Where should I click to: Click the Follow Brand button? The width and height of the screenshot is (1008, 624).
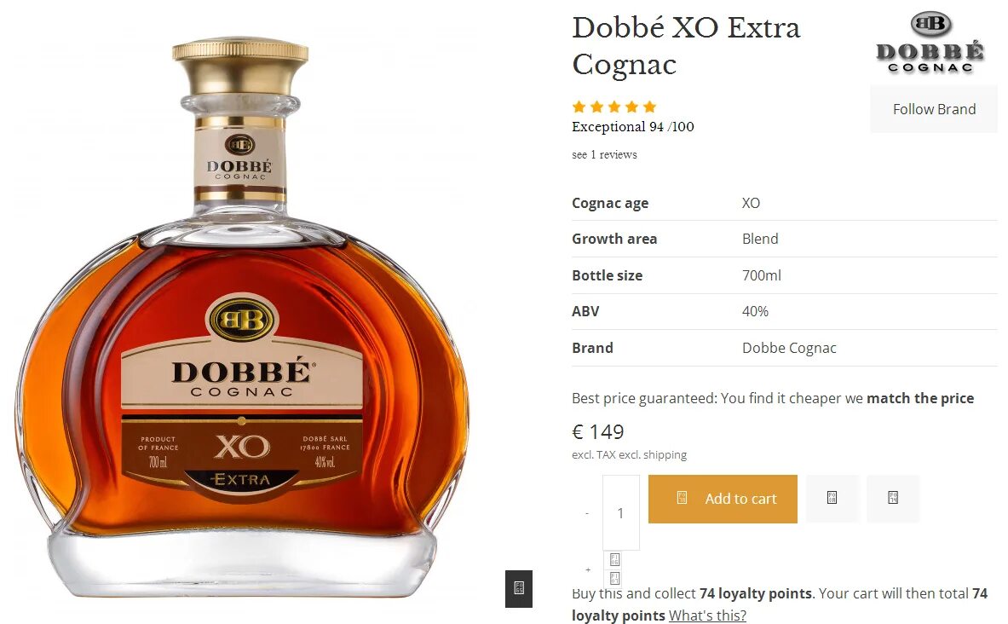click(x=933, y=109)
